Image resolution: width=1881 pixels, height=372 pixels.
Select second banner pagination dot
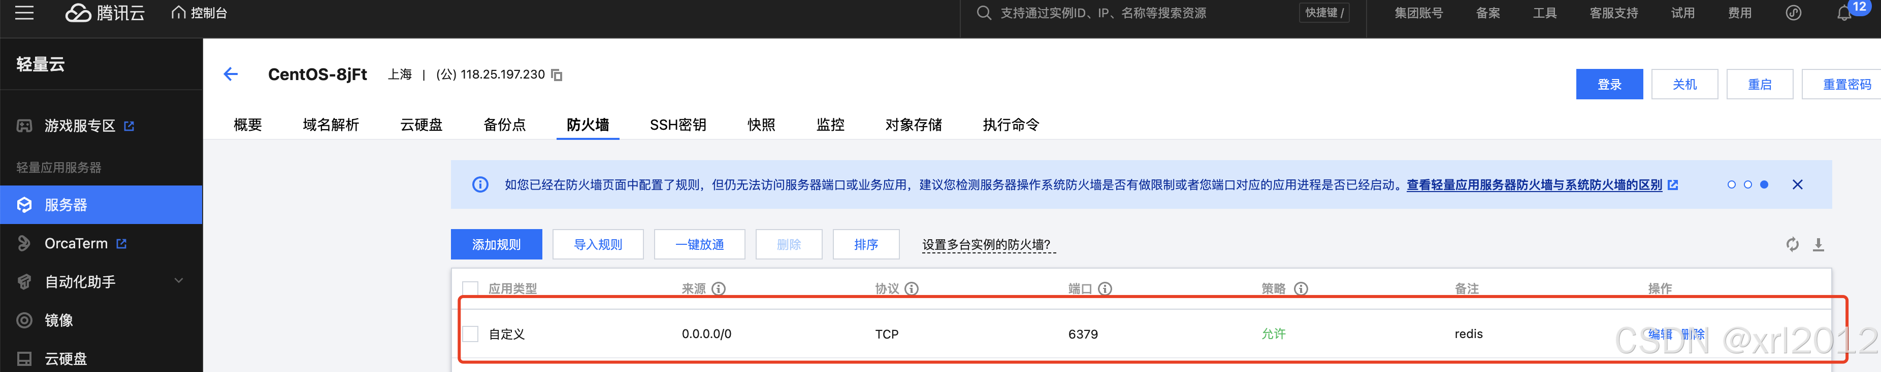pyautogui.click(x=1747, y=184)
